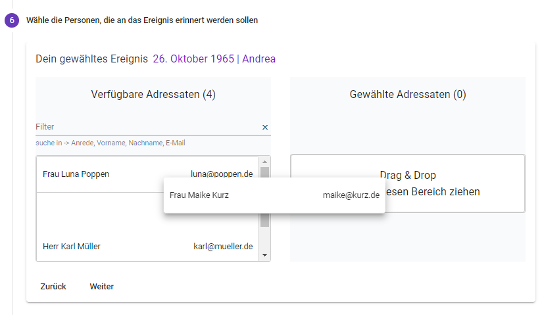This screenshot has width=544, height=315.
Task: Select the Frau Luna Poppen entry
Action: point(76,174)
